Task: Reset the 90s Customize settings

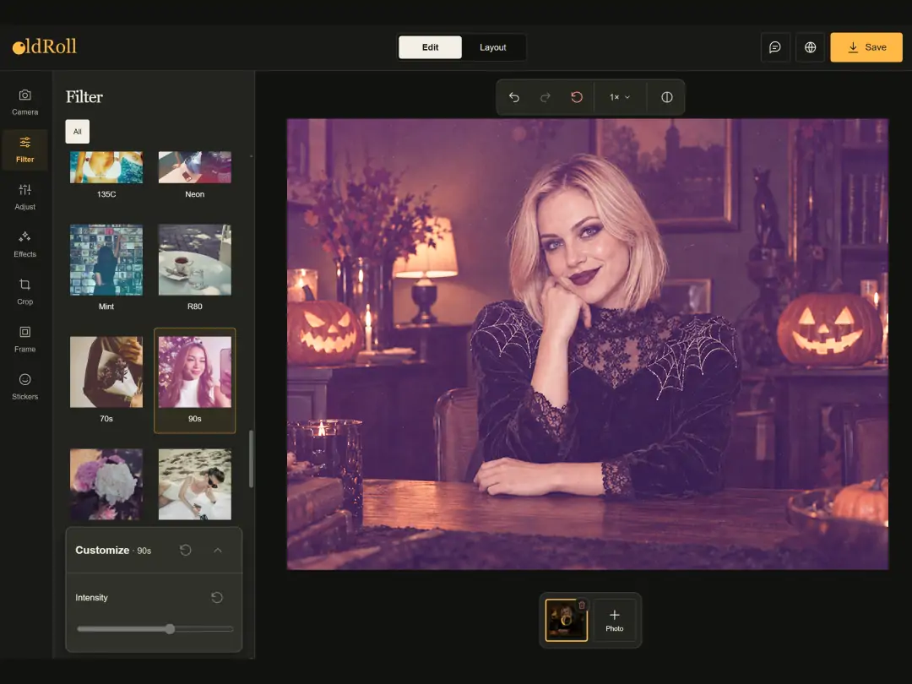Action: (186, 551)
